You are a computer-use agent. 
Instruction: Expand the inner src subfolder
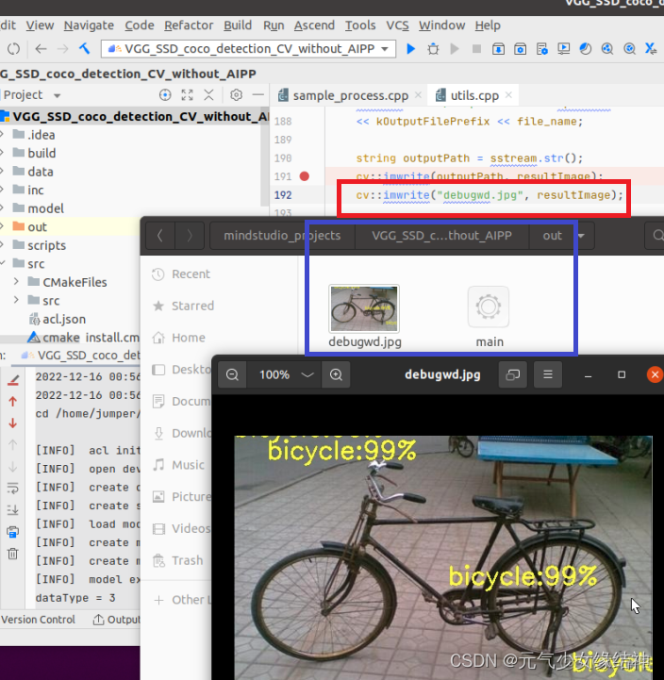pos(16,300)
